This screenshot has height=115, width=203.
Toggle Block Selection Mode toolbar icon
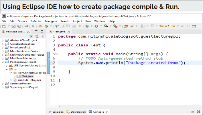point(74,26)
